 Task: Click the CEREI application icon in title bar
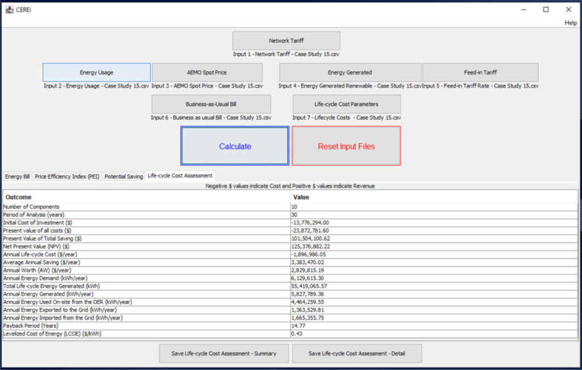pos(9,9)
